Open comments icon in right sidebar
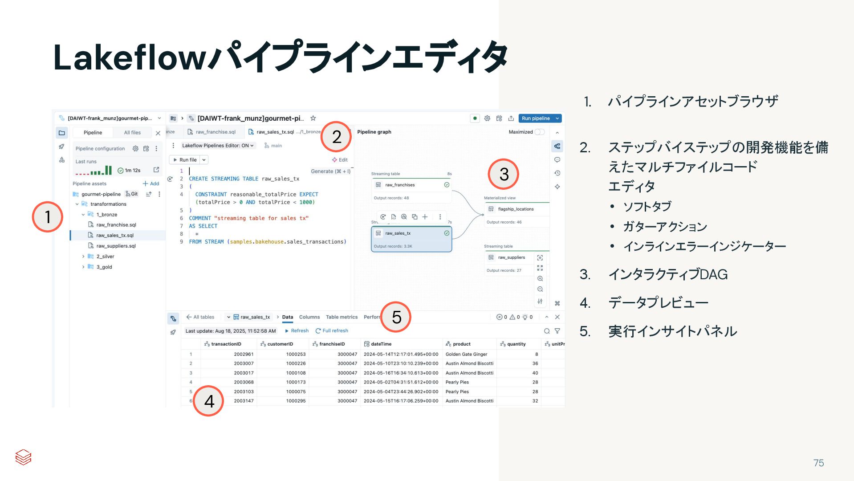 (x=557, y=160)
